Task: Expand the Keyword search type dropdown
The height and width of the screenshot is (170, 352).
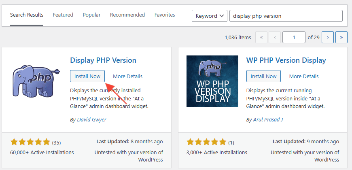Action: click(210, 16)
